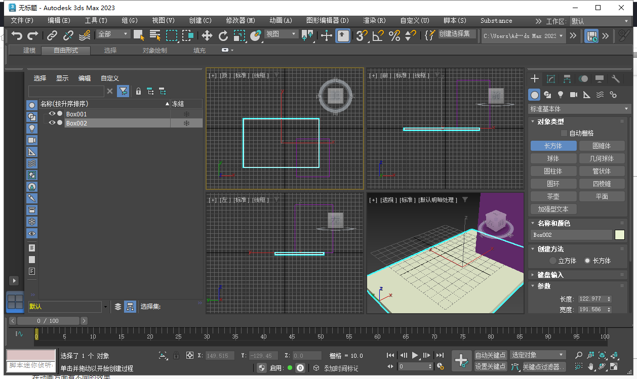Select the 立方体 creation method
The image size is (637, 379).
[x=553, y=261]
